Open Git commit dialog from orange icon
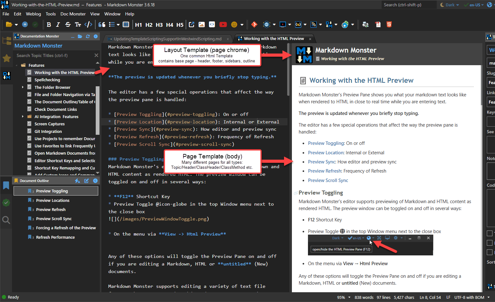This screenshot has height=302, width=495. (x=254, y=25)
